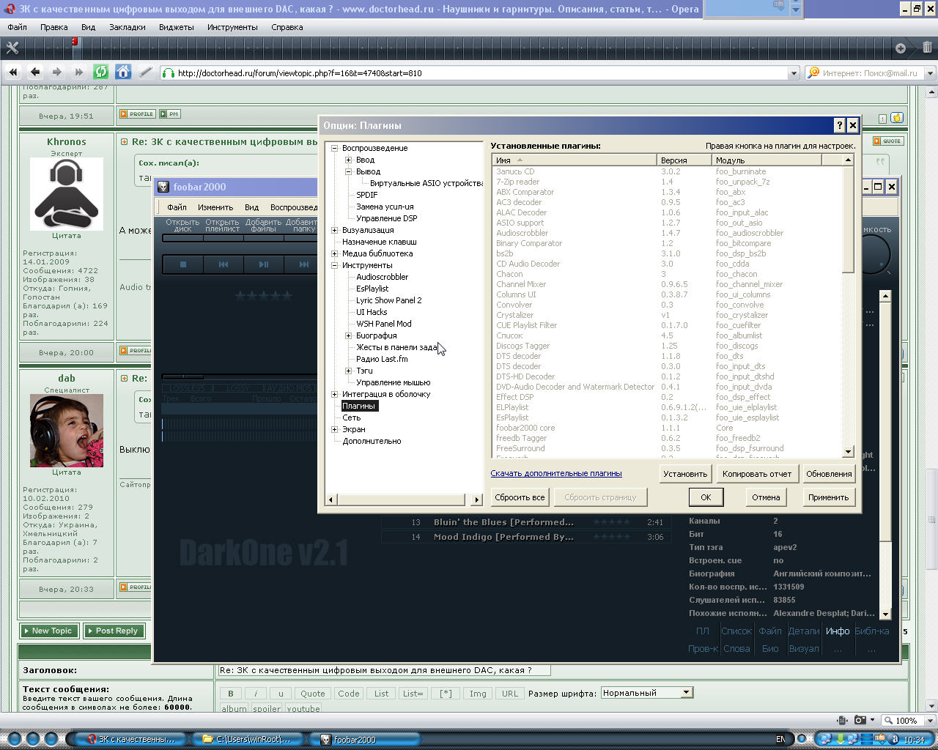Open the Файл menu in Opera
This screenshot has height=750, width=938.
(x=17, y=27)
